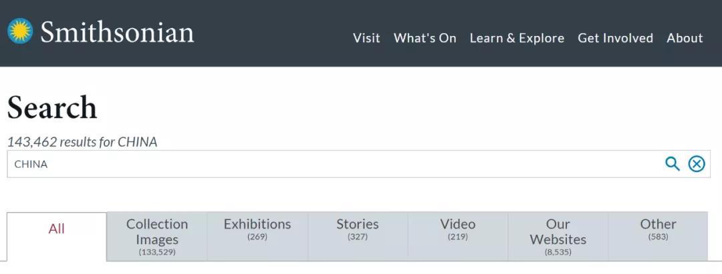Image resolution: width=722 pixels, height=274 pixels.
Task: Open the Learn & Explore menu
Action: pyautogui.click(x=517, y=38)
